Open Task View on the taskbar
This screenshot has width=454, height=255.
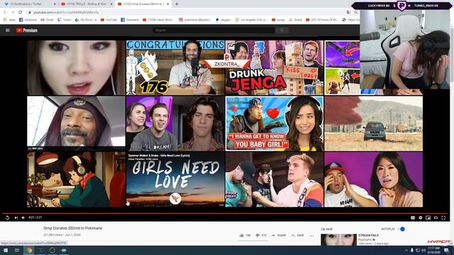coord(17,250)
